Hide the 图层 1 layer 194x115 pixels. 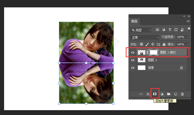(133, 60)
